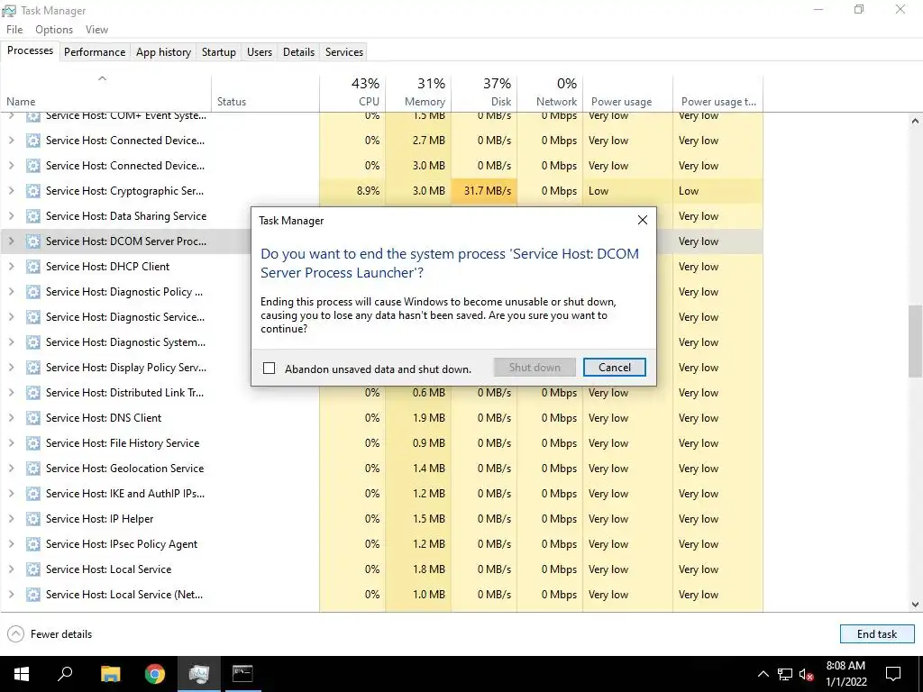Switch to the Services tab
Viewport: 923px width, 692px height.
click(x=343, y=51)
